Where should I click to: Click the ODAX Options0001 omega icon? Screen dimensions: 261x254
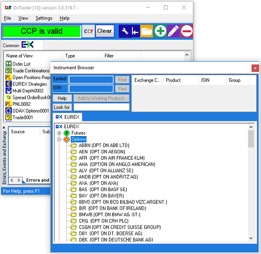(x=8, y=111)
